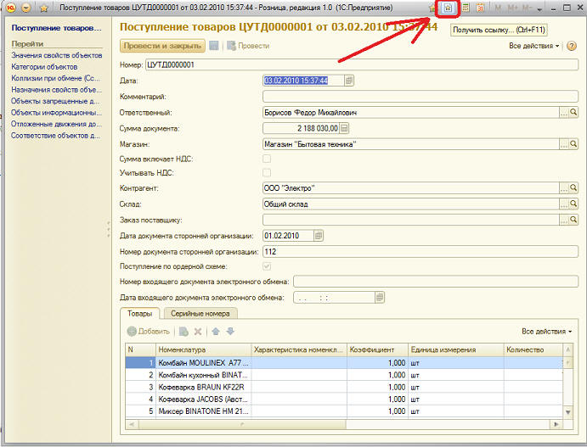Click the Номер входящего документа электронного обмена field

pos(436,282)
